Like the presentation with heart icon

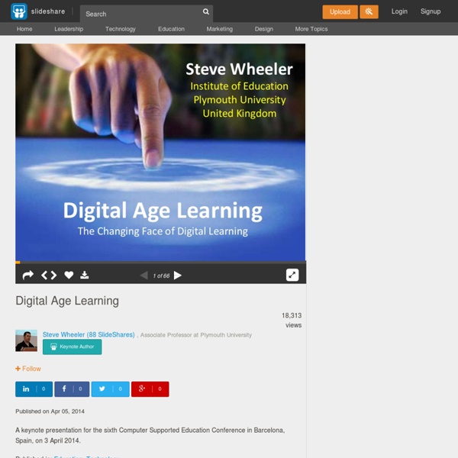pyautogui.click(x=69, y=275)
